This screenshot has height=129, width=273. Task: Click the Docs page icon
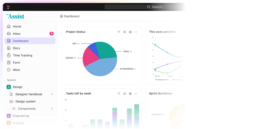point(9,48)
